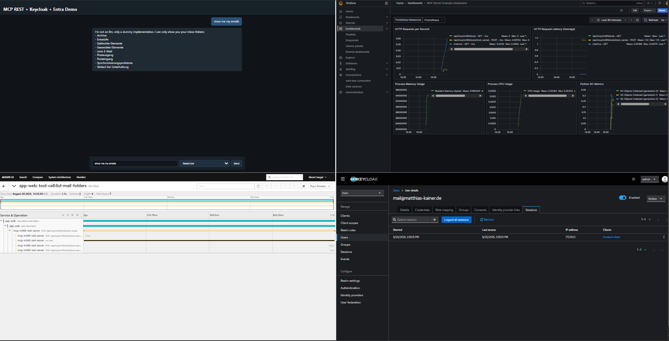Open Grafana help icon in top bar
The image size is (669, 341).
tap(660, 3)
